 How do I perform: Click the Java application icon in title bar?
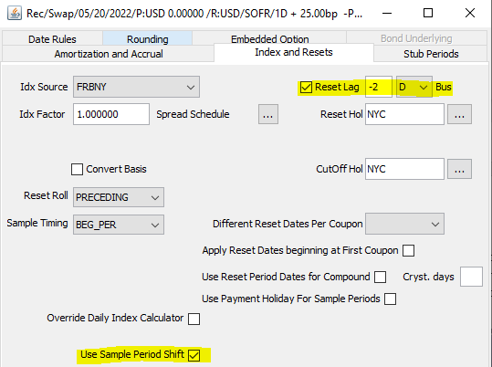pyautogui.click(x=15, y=13)
